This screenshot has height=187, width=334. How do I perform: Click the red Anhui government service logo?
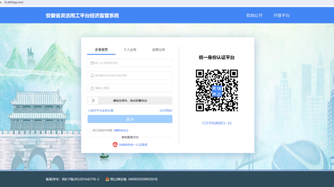(115, 145)
